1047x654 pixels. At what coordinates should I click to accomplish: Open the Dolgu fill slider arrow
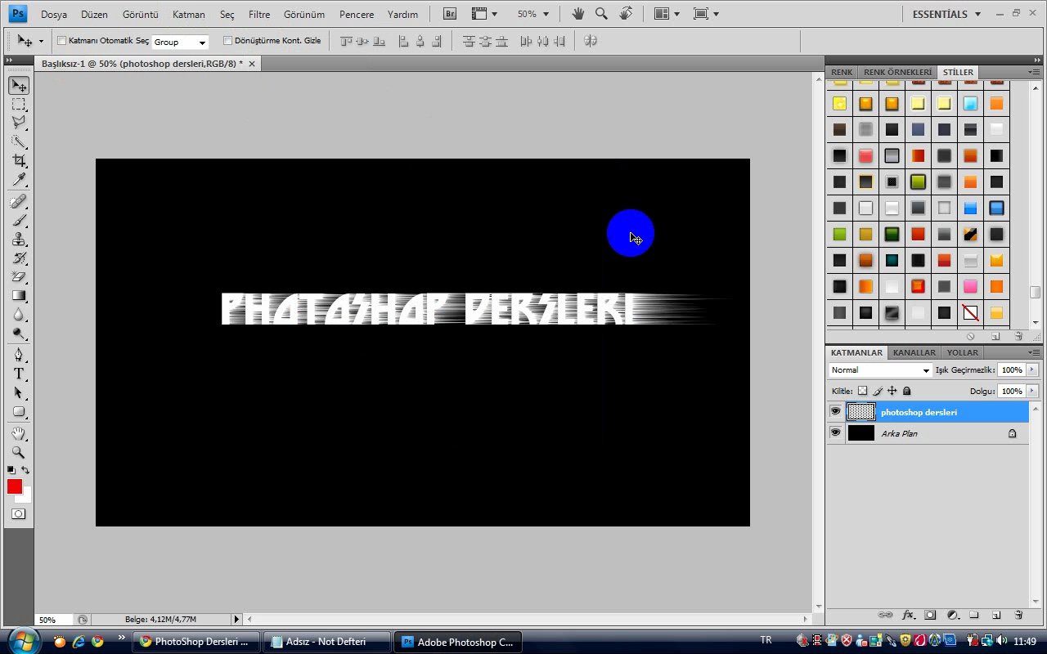coord(1032,392)
